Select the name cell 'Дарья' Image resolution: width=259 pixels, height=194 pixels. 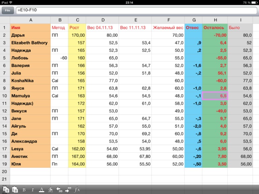point(30,35)
